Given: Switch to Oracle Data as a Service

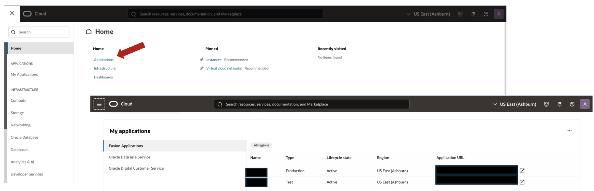Looking at the screenshot, I should point(129,157).
